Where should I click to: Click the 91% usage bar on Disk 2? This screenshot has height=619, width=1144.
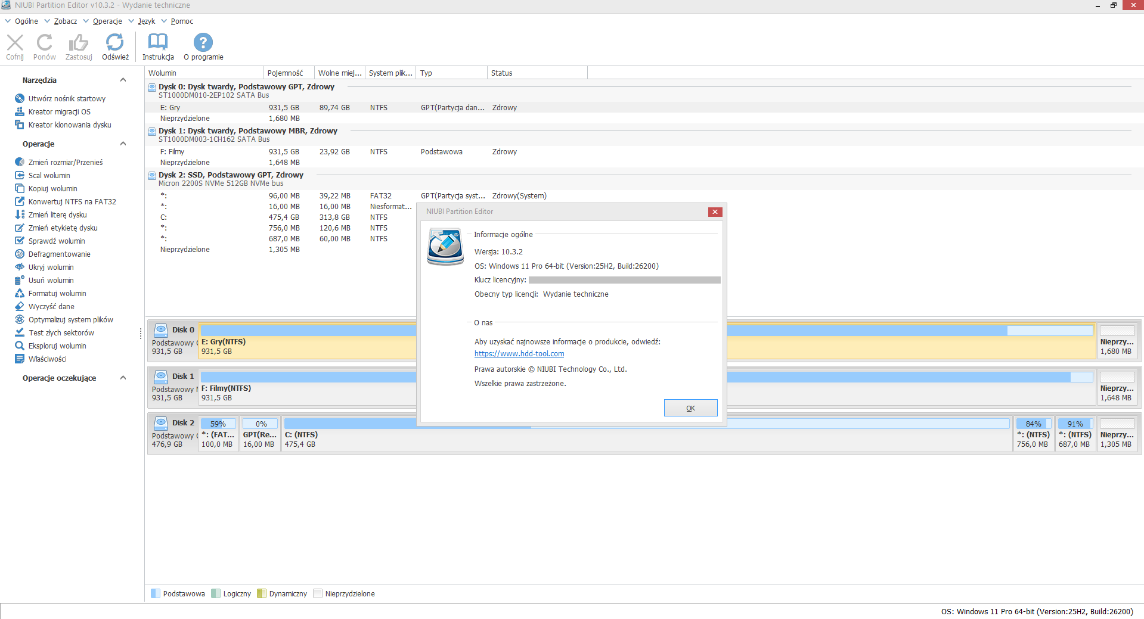click(1075, 424)
